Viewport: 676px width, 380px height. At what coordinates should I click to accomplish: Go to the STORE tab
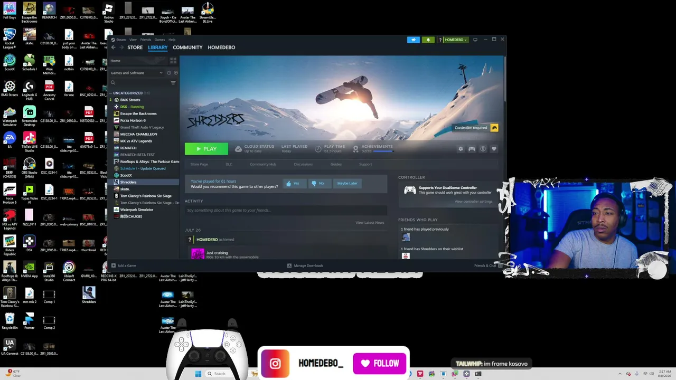[135, 47]
